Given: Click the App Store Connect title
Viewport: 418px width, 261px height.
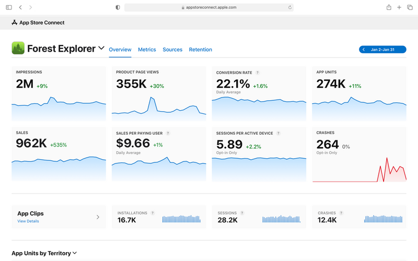Looking at the screenshot, I should click(42, 22).
